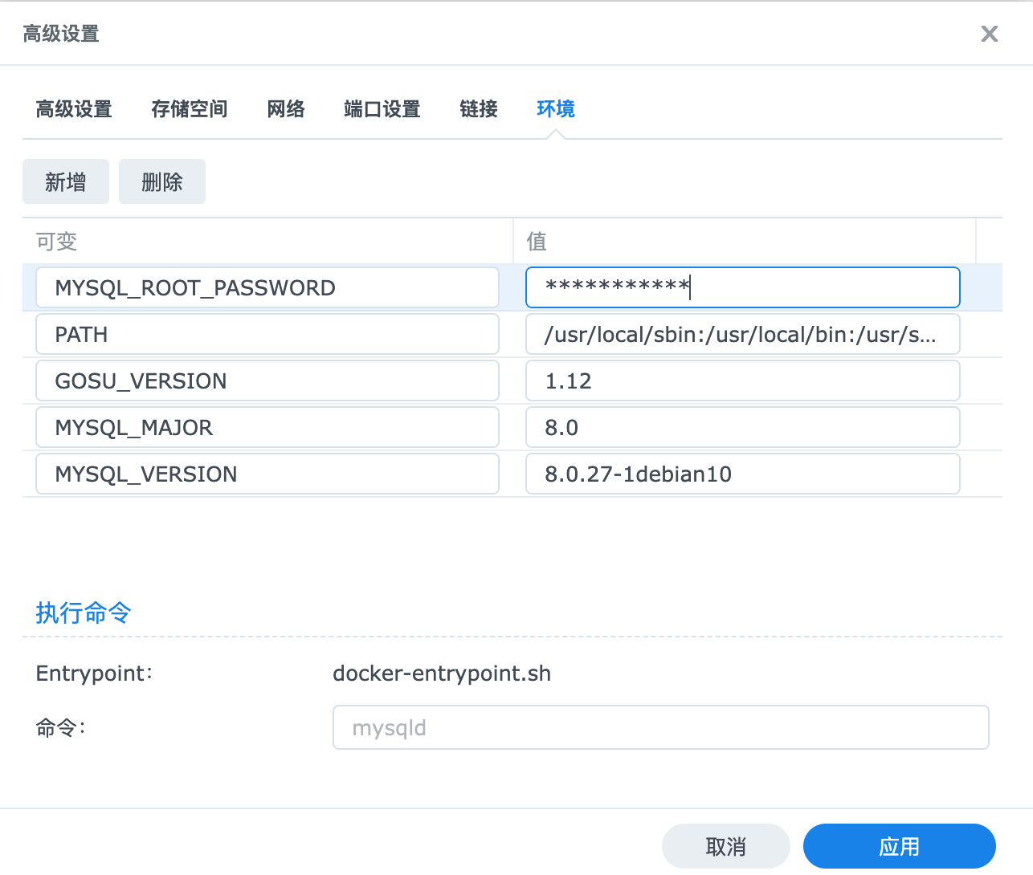Click the MYSQL_VERSION variable name field
This screenshot has width=1033, height=875.
(267, 474)
